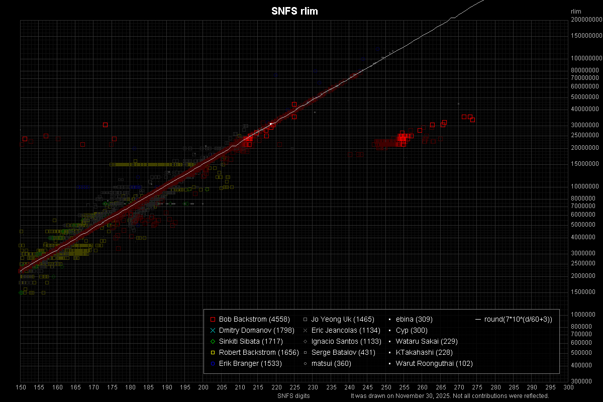Viewport: 603px width, 402px height.
Task: Click the Warut Roonguthai (102) legend label
Action: (x=434, y=363)
